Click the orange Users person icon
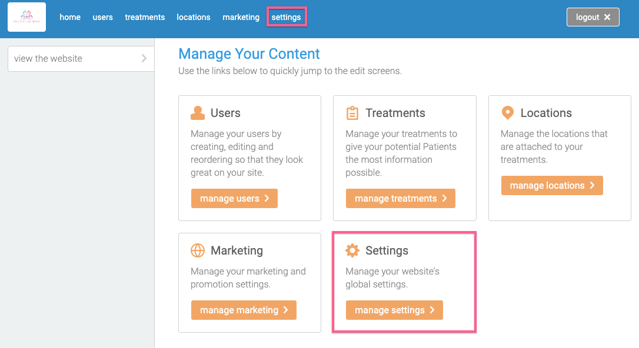 [198, 113]
